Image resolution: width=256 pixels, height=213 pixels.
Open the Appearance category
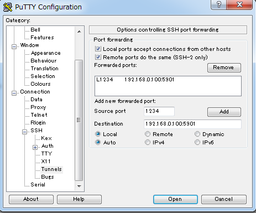[x=45, y=53]
